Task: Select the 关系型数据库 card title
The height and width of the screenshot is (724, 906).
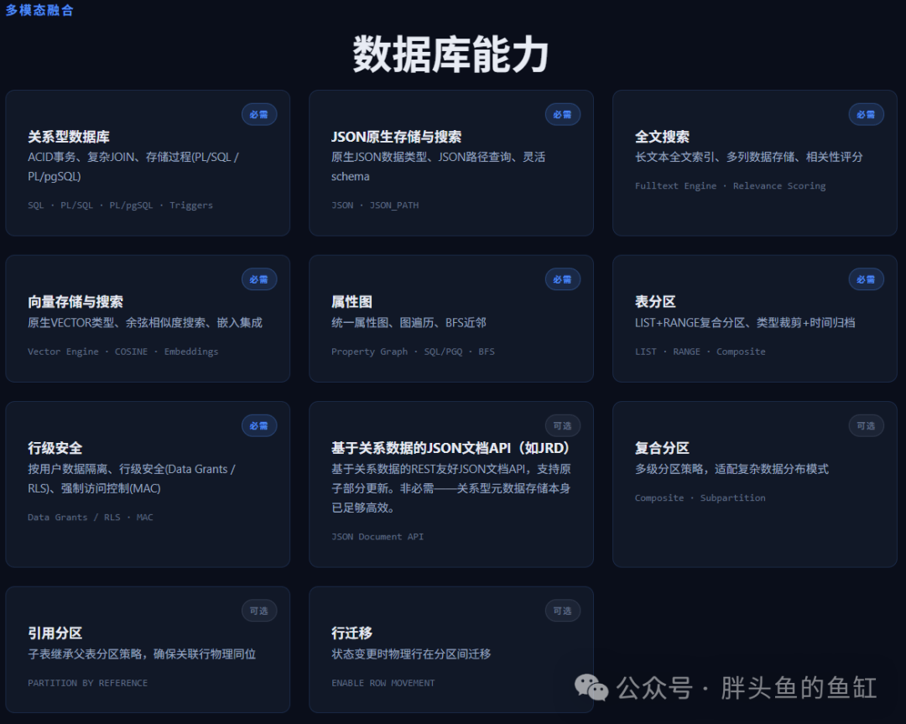Action: pyautogui.click(x=69, y=137)
